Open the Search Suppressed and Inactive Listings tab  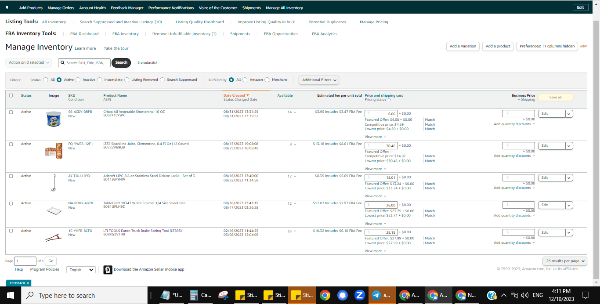tap(121, 22)
